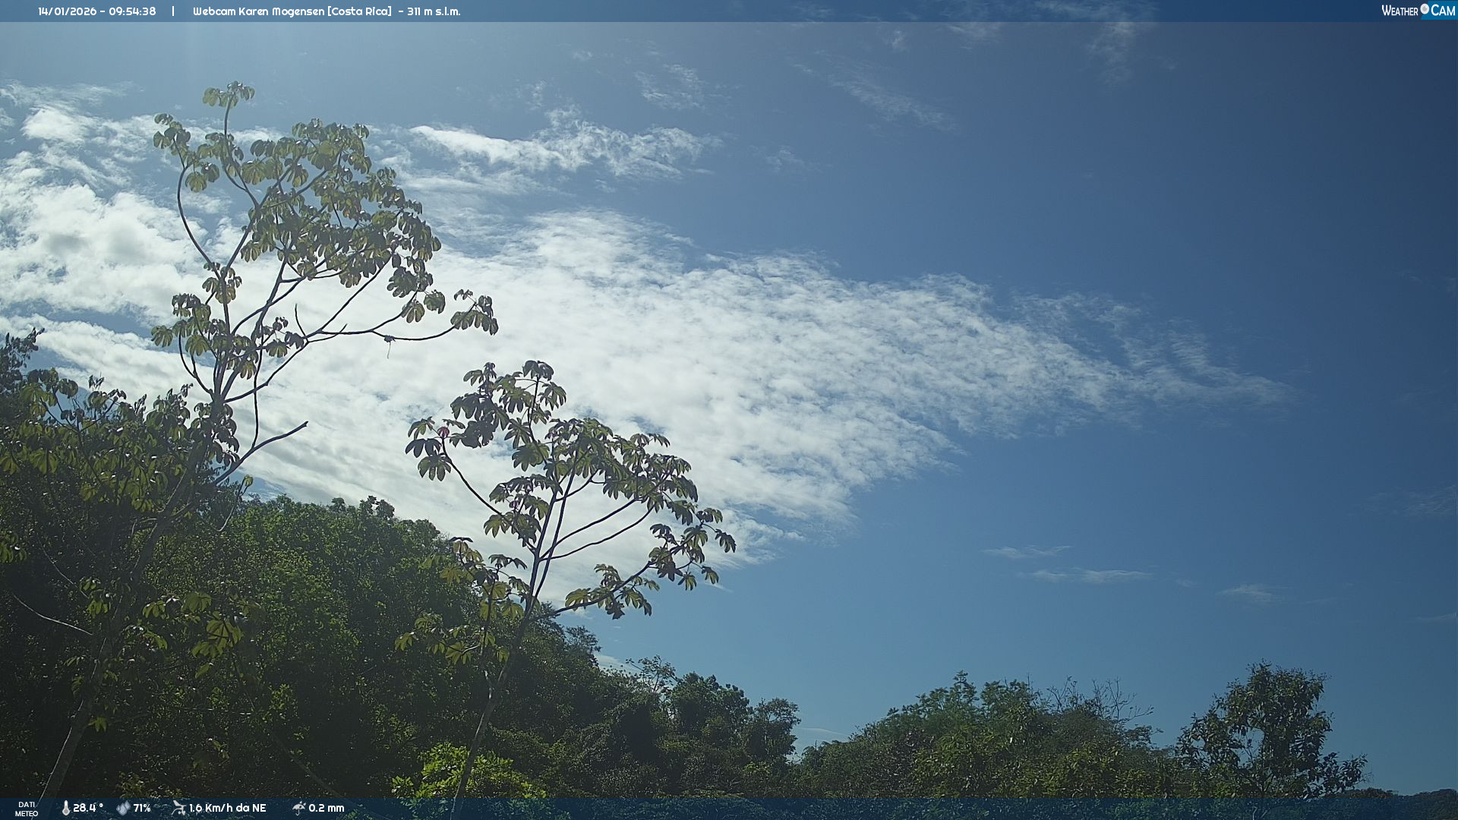This screenshot has height=820, width=1458.
Task: Click the wind anemometer icon
Action: click(178, 808)
